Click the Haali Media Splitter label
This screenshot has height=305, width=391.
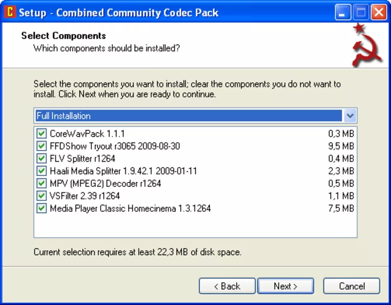click(x=123, y=171)
